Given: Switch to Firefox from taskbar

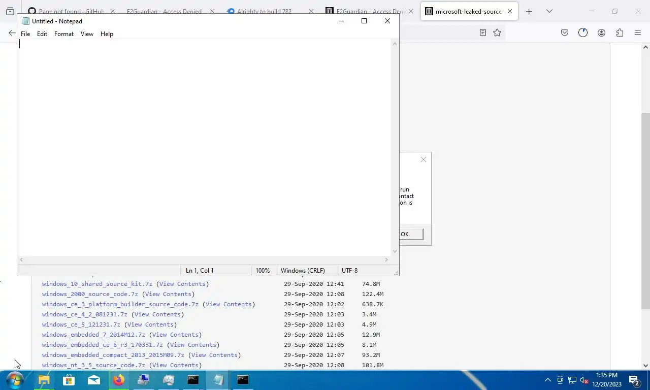Looking at the screenshot, I should [118, 380].
